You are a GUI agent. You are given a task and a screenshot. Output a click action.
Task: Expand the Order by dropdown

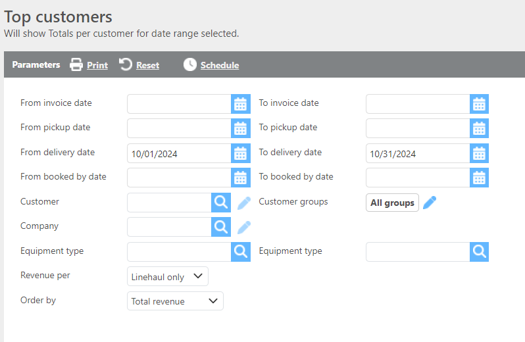[x=175, y=301]
